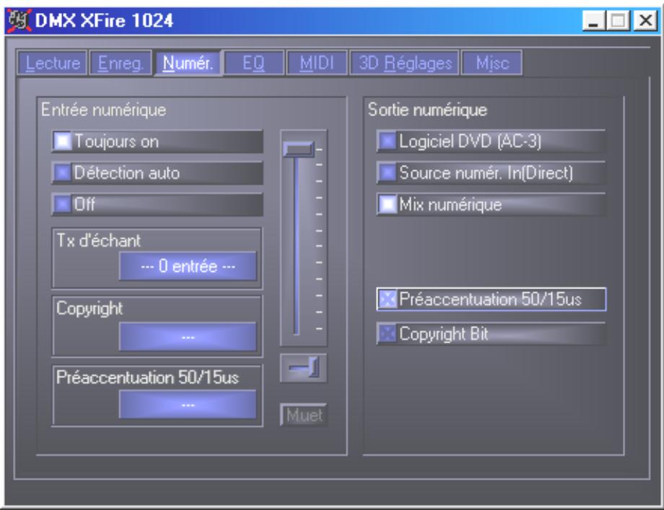Minimize the DMX XFire 1024 window
The image size is (664, 510).
click(x=594, y=20)
